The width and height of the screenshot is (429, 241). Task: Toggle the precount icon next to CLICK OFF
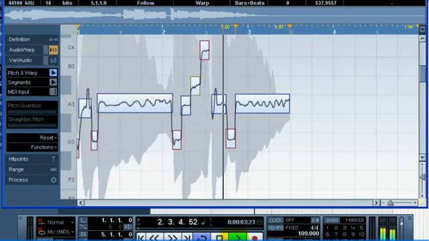[x=315, y=220]
